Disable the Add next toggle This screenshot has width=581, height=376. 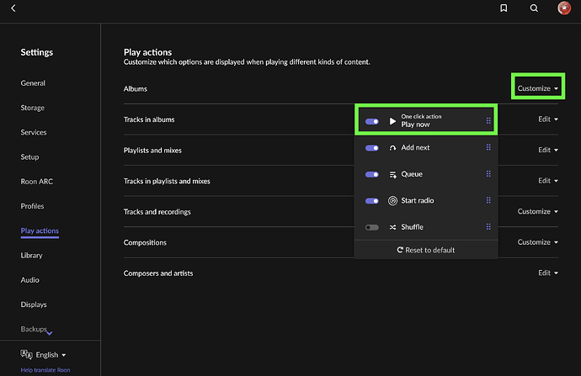(x=371, y=148)
